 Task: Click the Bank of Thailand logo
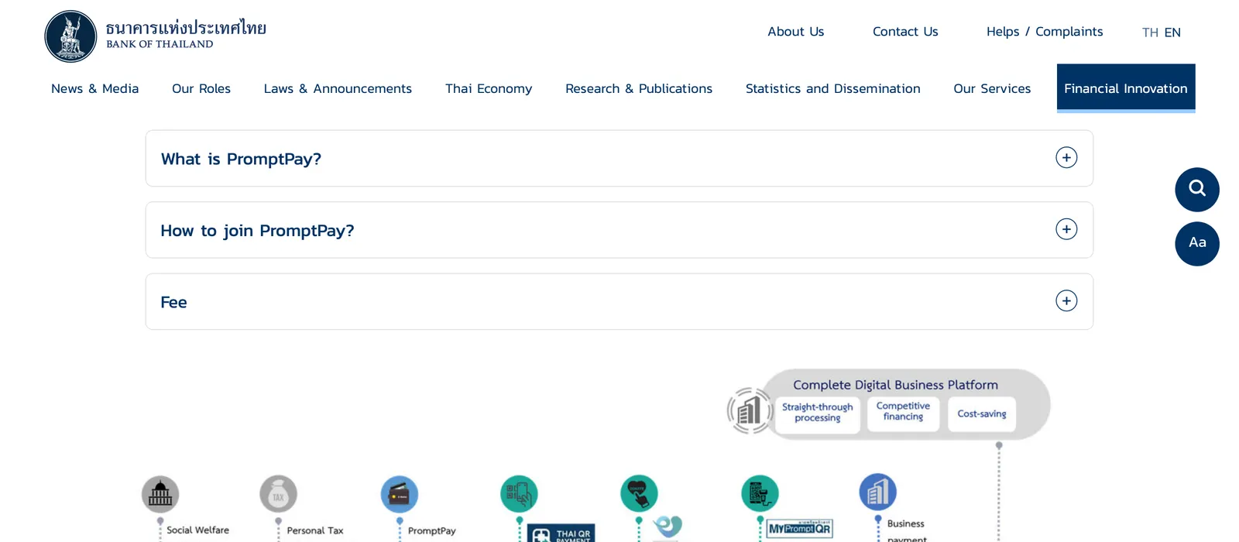155,36
